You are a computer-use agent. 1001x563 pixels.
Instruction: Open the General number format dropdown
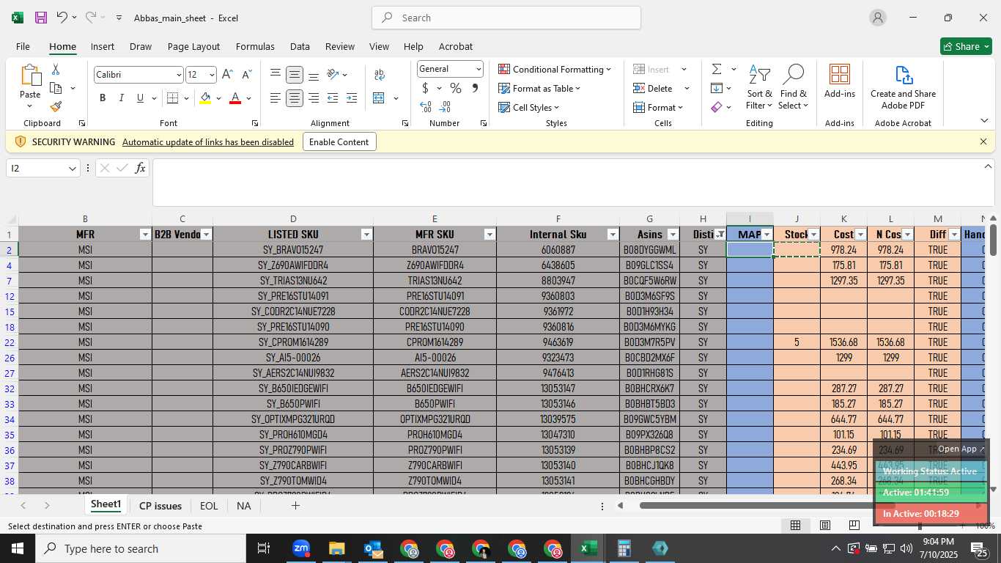point(479,69)
